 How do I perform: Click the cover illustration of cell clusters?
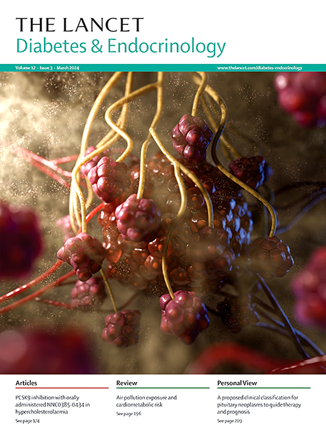click(163, 223)
